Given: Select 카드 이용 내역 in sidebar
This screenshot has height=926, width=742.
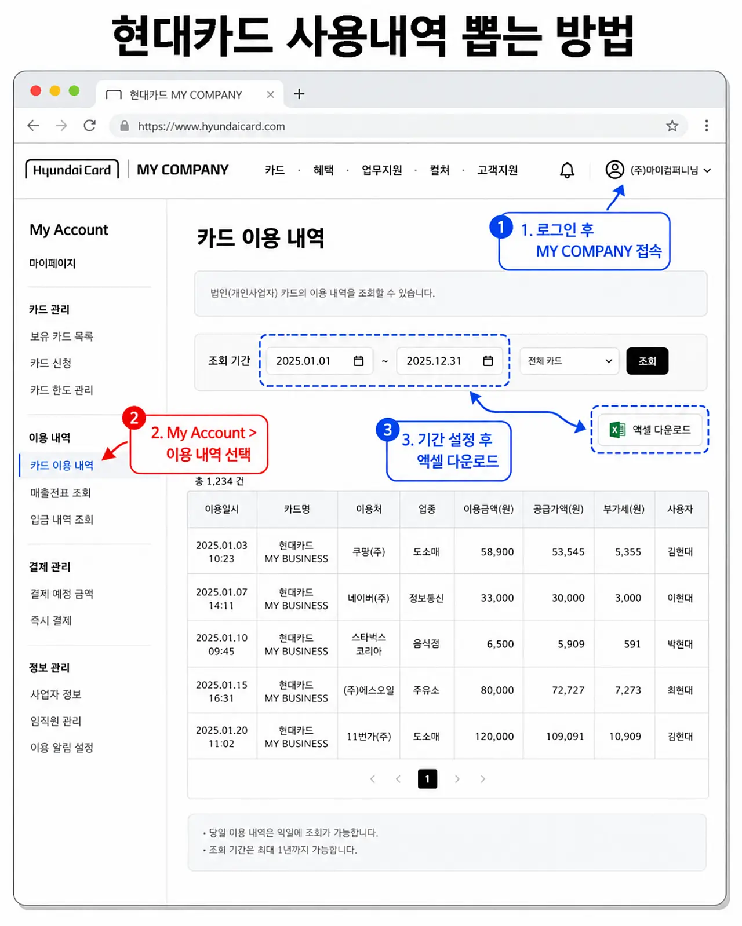Looking at the screenshot, I should [x=62, y=466].
